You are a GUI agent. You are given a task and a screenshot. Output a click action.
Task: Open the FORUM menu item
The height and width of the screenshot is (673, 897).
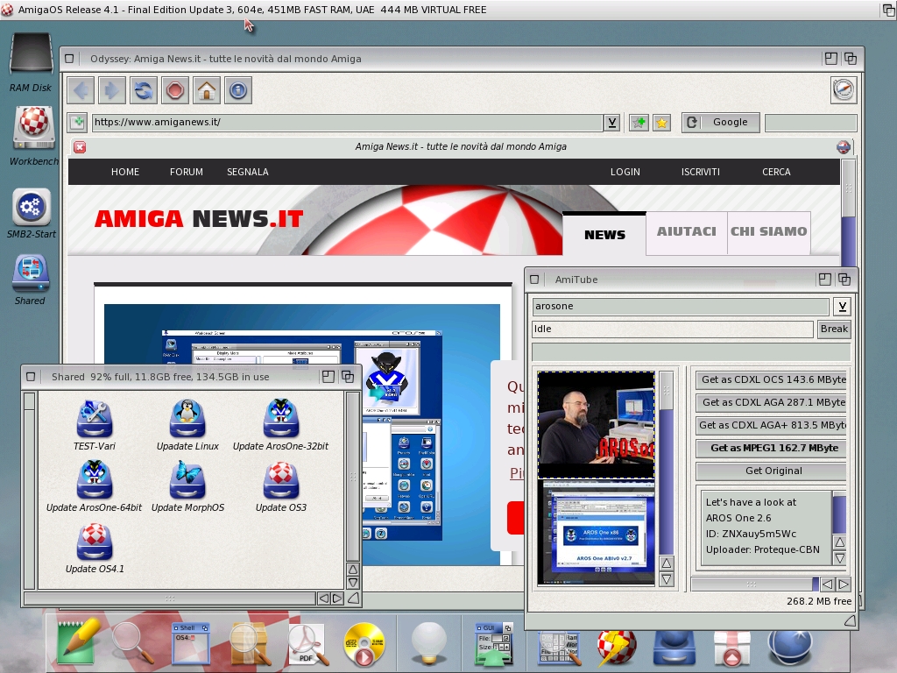(x=186, y=172)
